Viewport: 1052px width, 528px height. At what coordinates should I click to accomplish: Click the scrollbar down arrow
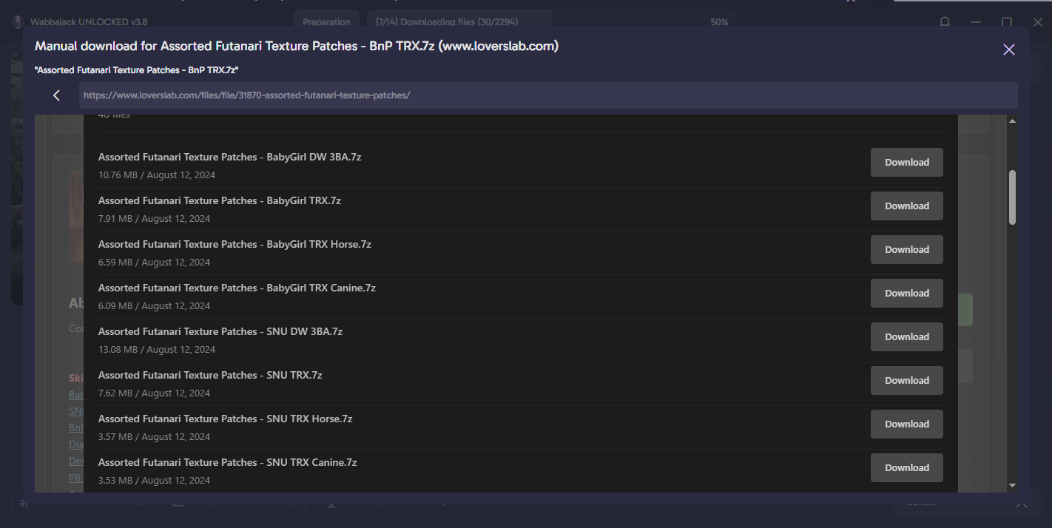[x=1012, y=486]
